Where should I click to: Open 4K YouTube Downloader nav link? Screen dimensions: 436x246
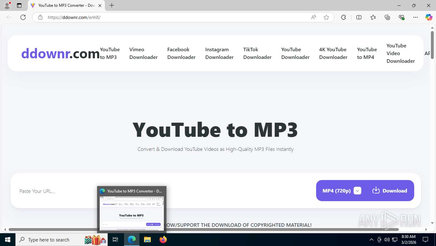pos(333,53)
